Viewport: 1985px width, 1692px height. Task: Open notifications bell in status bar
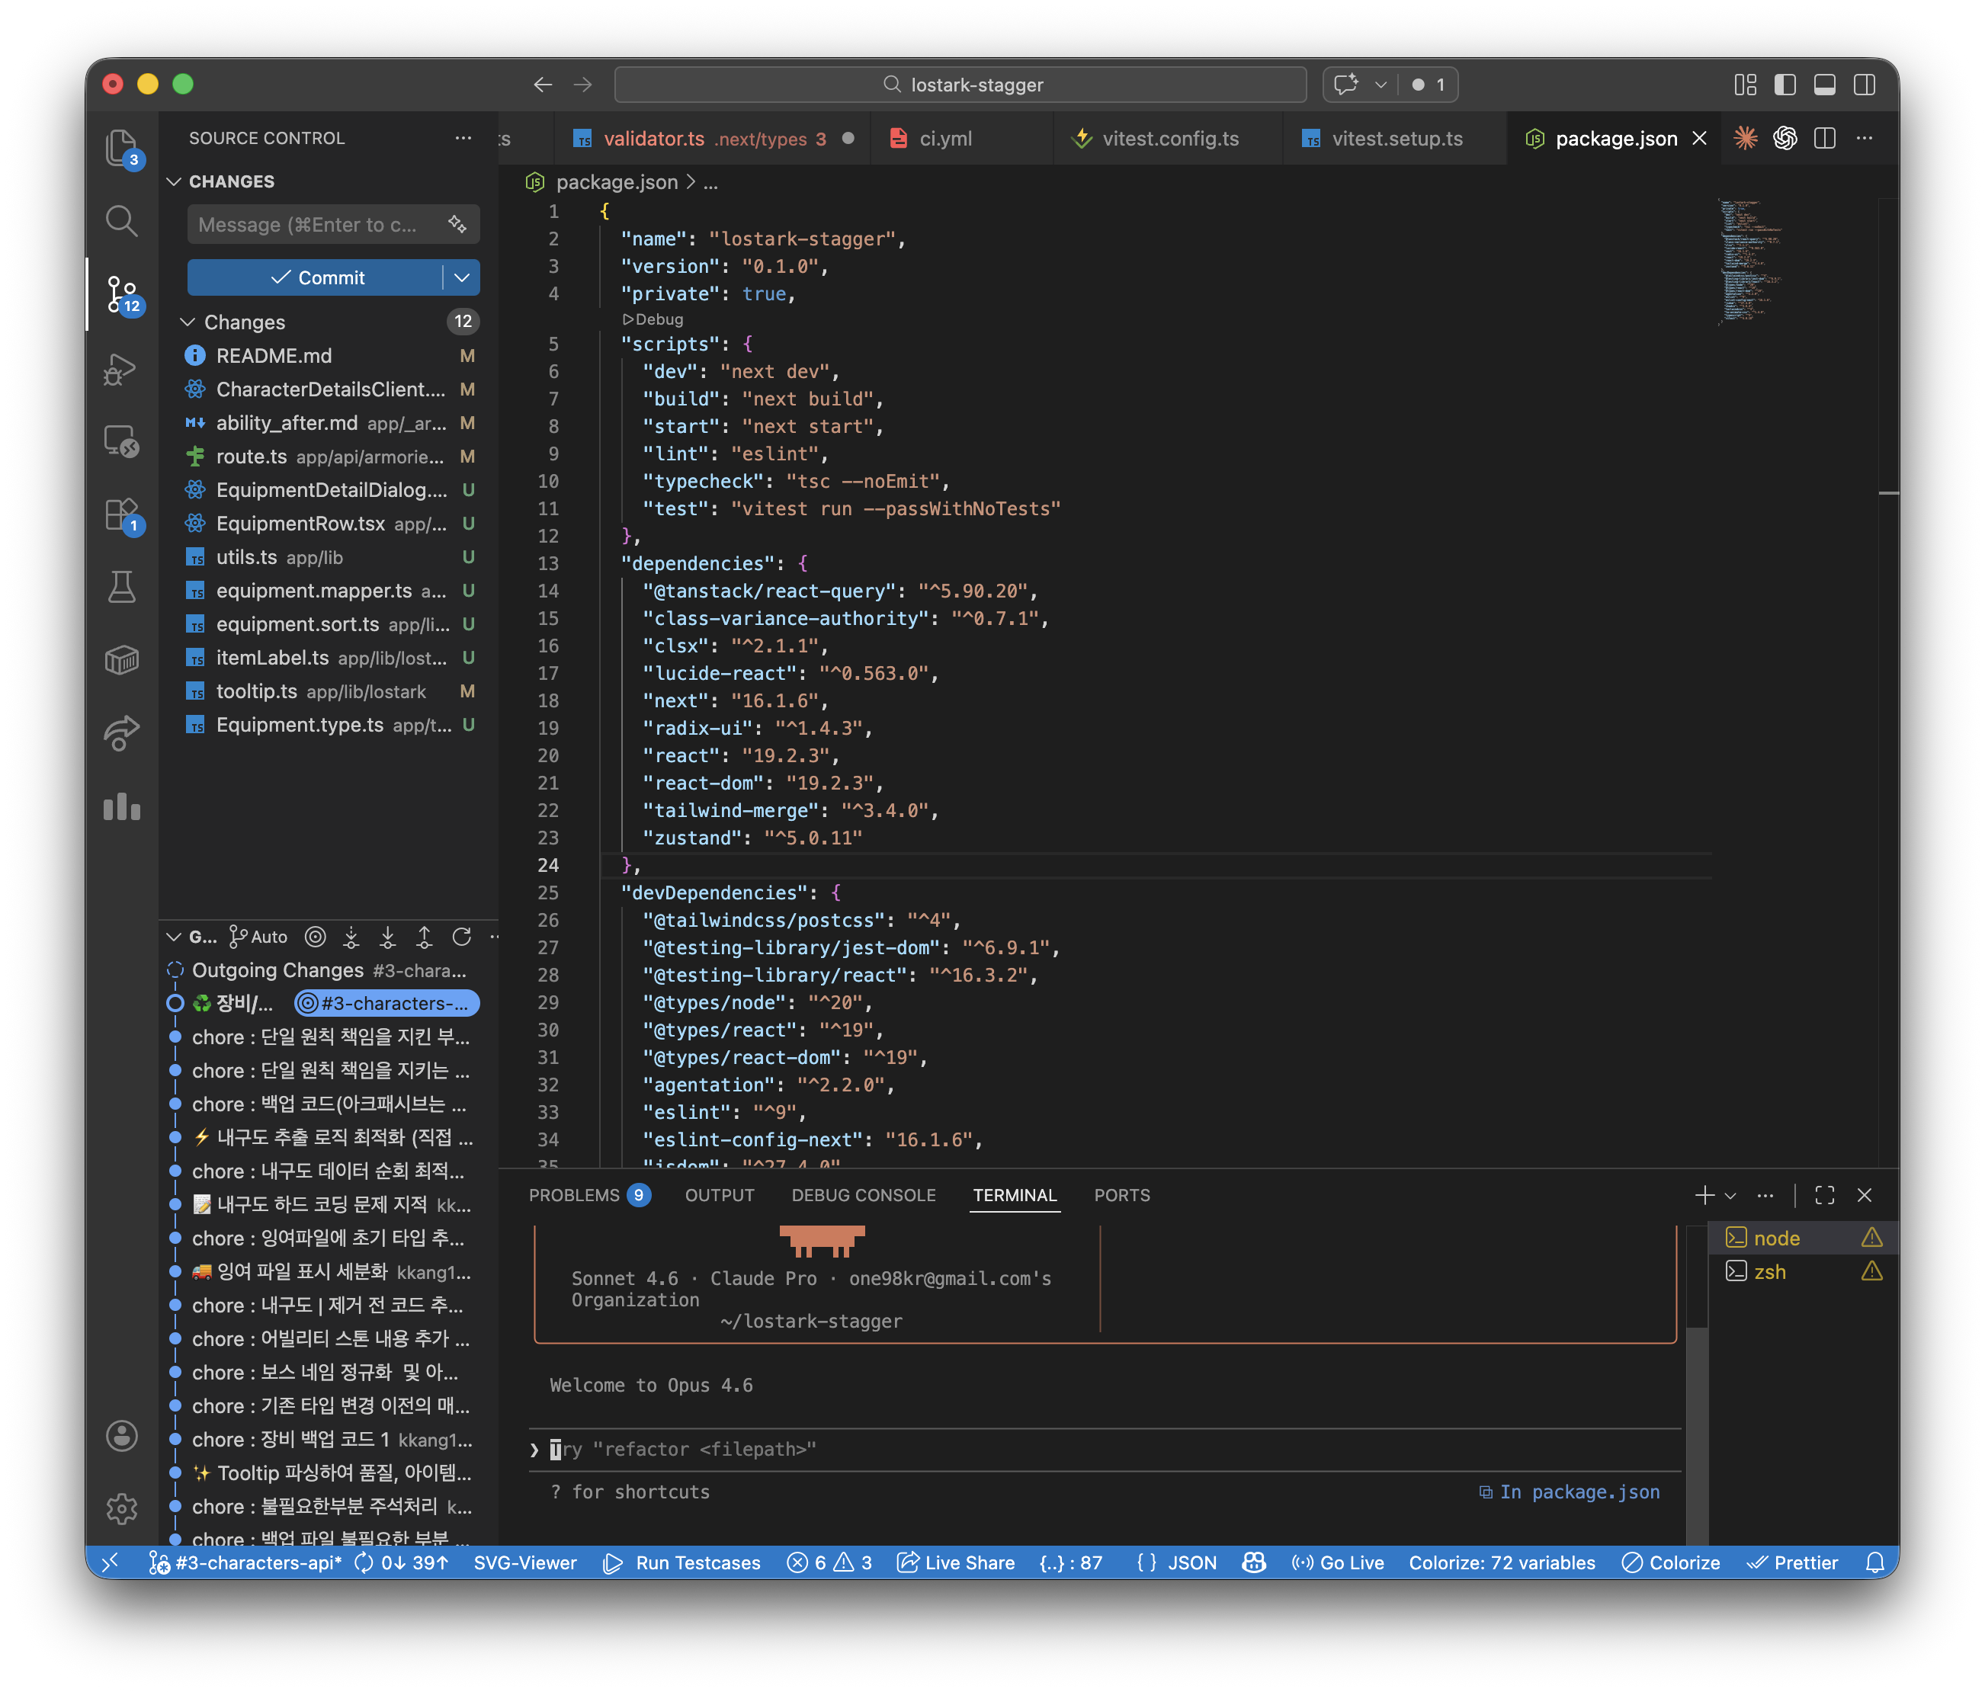pos(1876,1562)
